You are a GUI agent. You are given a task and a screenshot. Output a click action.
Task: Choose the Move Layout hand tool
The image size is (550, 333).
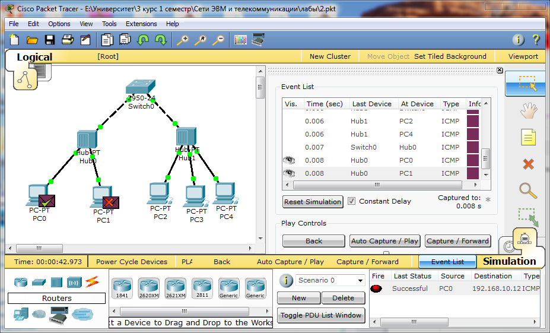point(528,111)
